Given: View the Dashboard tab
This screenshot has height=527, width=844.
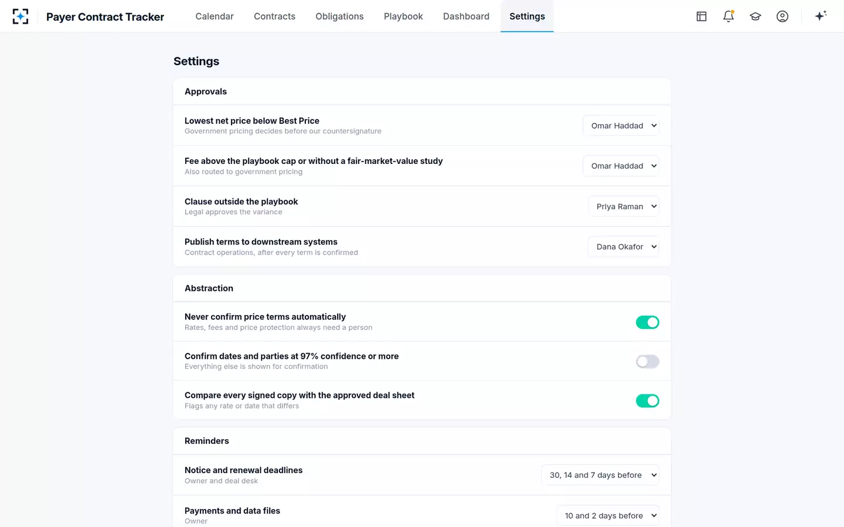Looking at the screenshot, I should (x=466, y=16).
